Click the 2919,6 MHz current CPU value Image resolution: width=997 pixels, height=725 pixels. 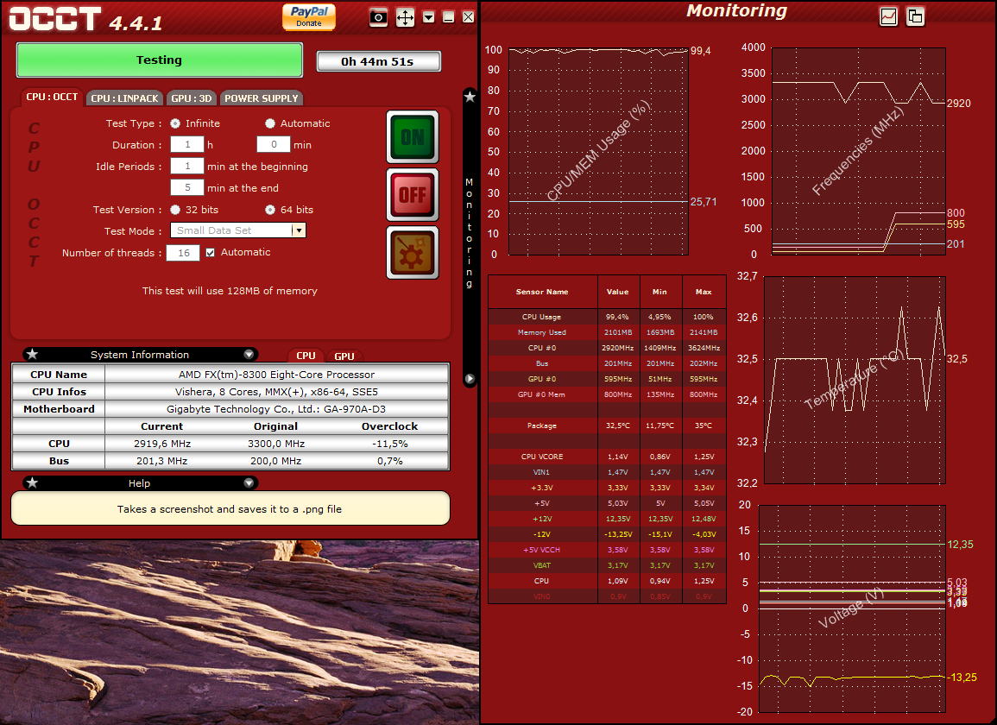coord(162,444)
